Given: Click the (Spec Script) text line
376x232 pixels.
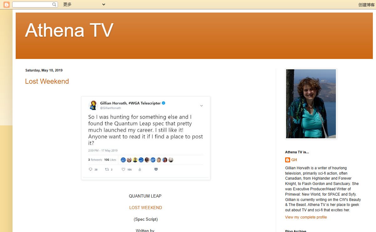Looking at the screenshot, I should coord(146,219).
